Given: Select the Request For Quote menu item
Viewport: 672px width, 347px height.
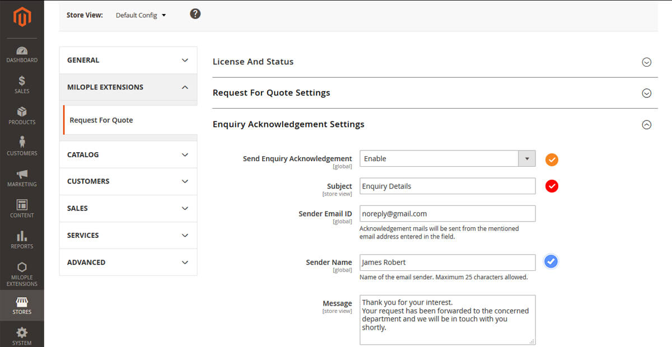Looking at the screenshot, I should coord(101,120).
